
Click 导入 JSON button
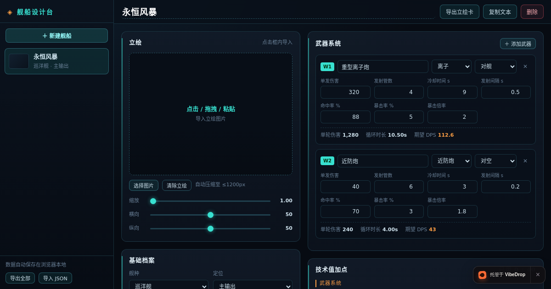click(x=55, y=278)
